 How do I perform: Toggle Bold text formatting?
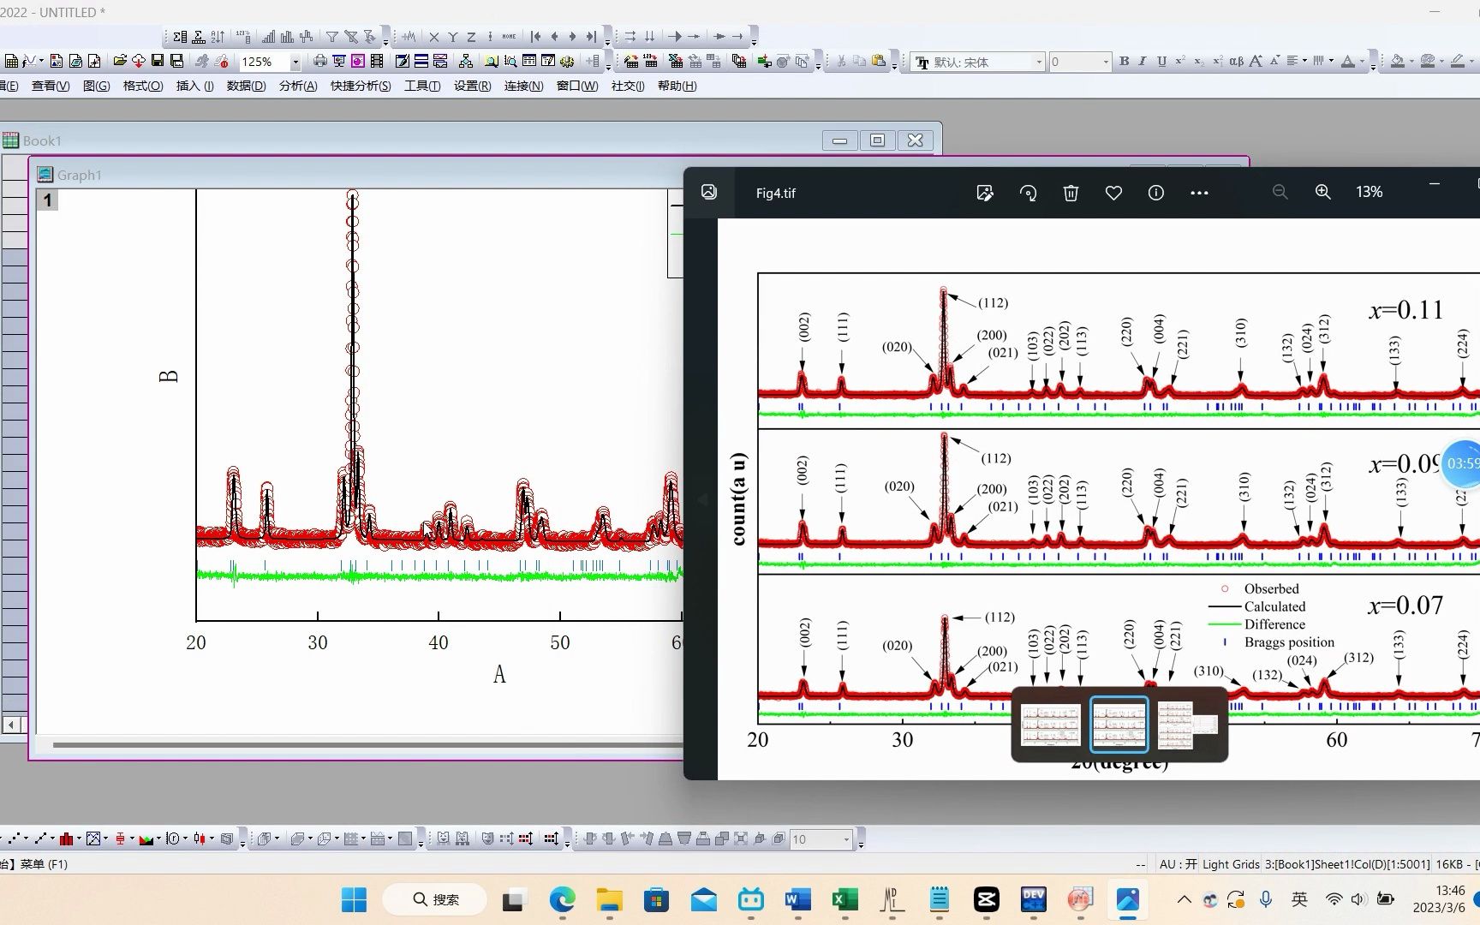(x=1124, y=61)
